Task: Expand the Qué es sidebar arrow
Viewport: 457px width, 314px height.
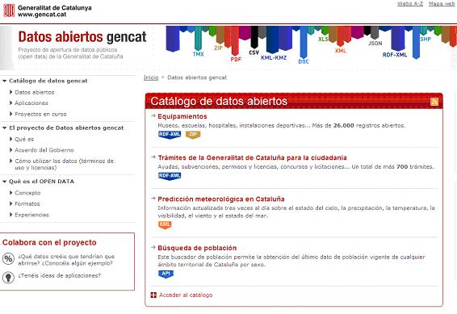Action: point(11,139)
